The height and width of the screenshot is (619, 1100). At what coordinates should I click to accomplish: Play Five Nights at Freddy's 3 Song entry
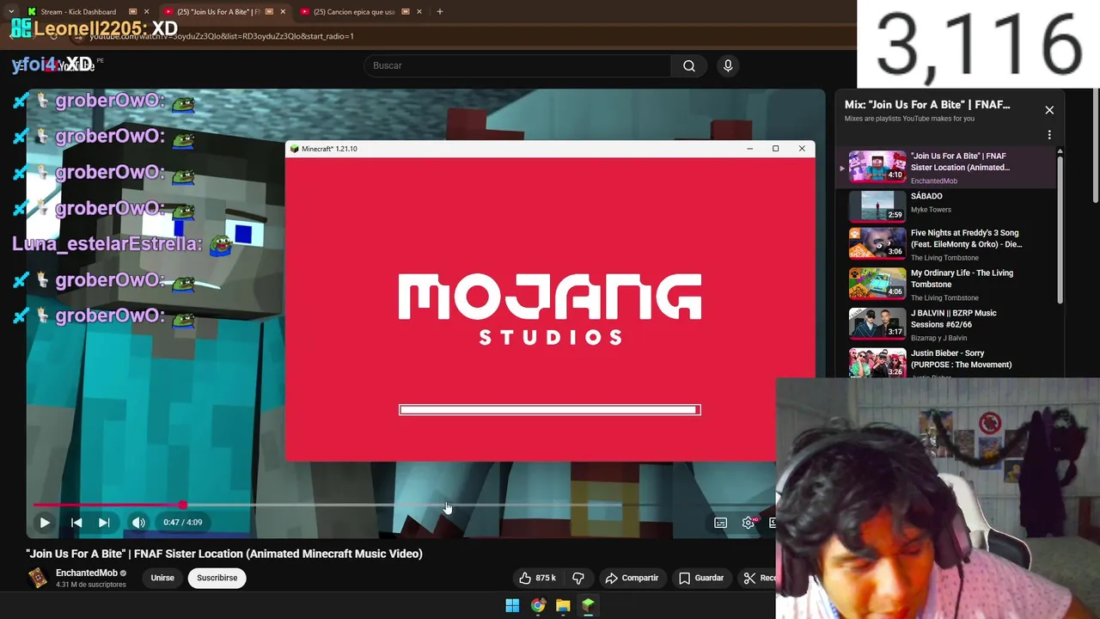(x=947, y=245)
